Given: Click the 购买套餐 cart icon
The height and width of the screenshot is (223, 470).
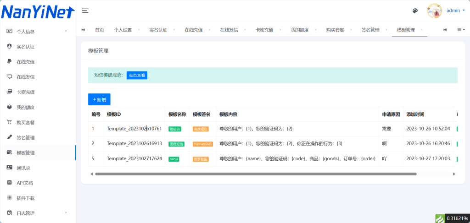Looking at the screenshot, I should [9, 122].
